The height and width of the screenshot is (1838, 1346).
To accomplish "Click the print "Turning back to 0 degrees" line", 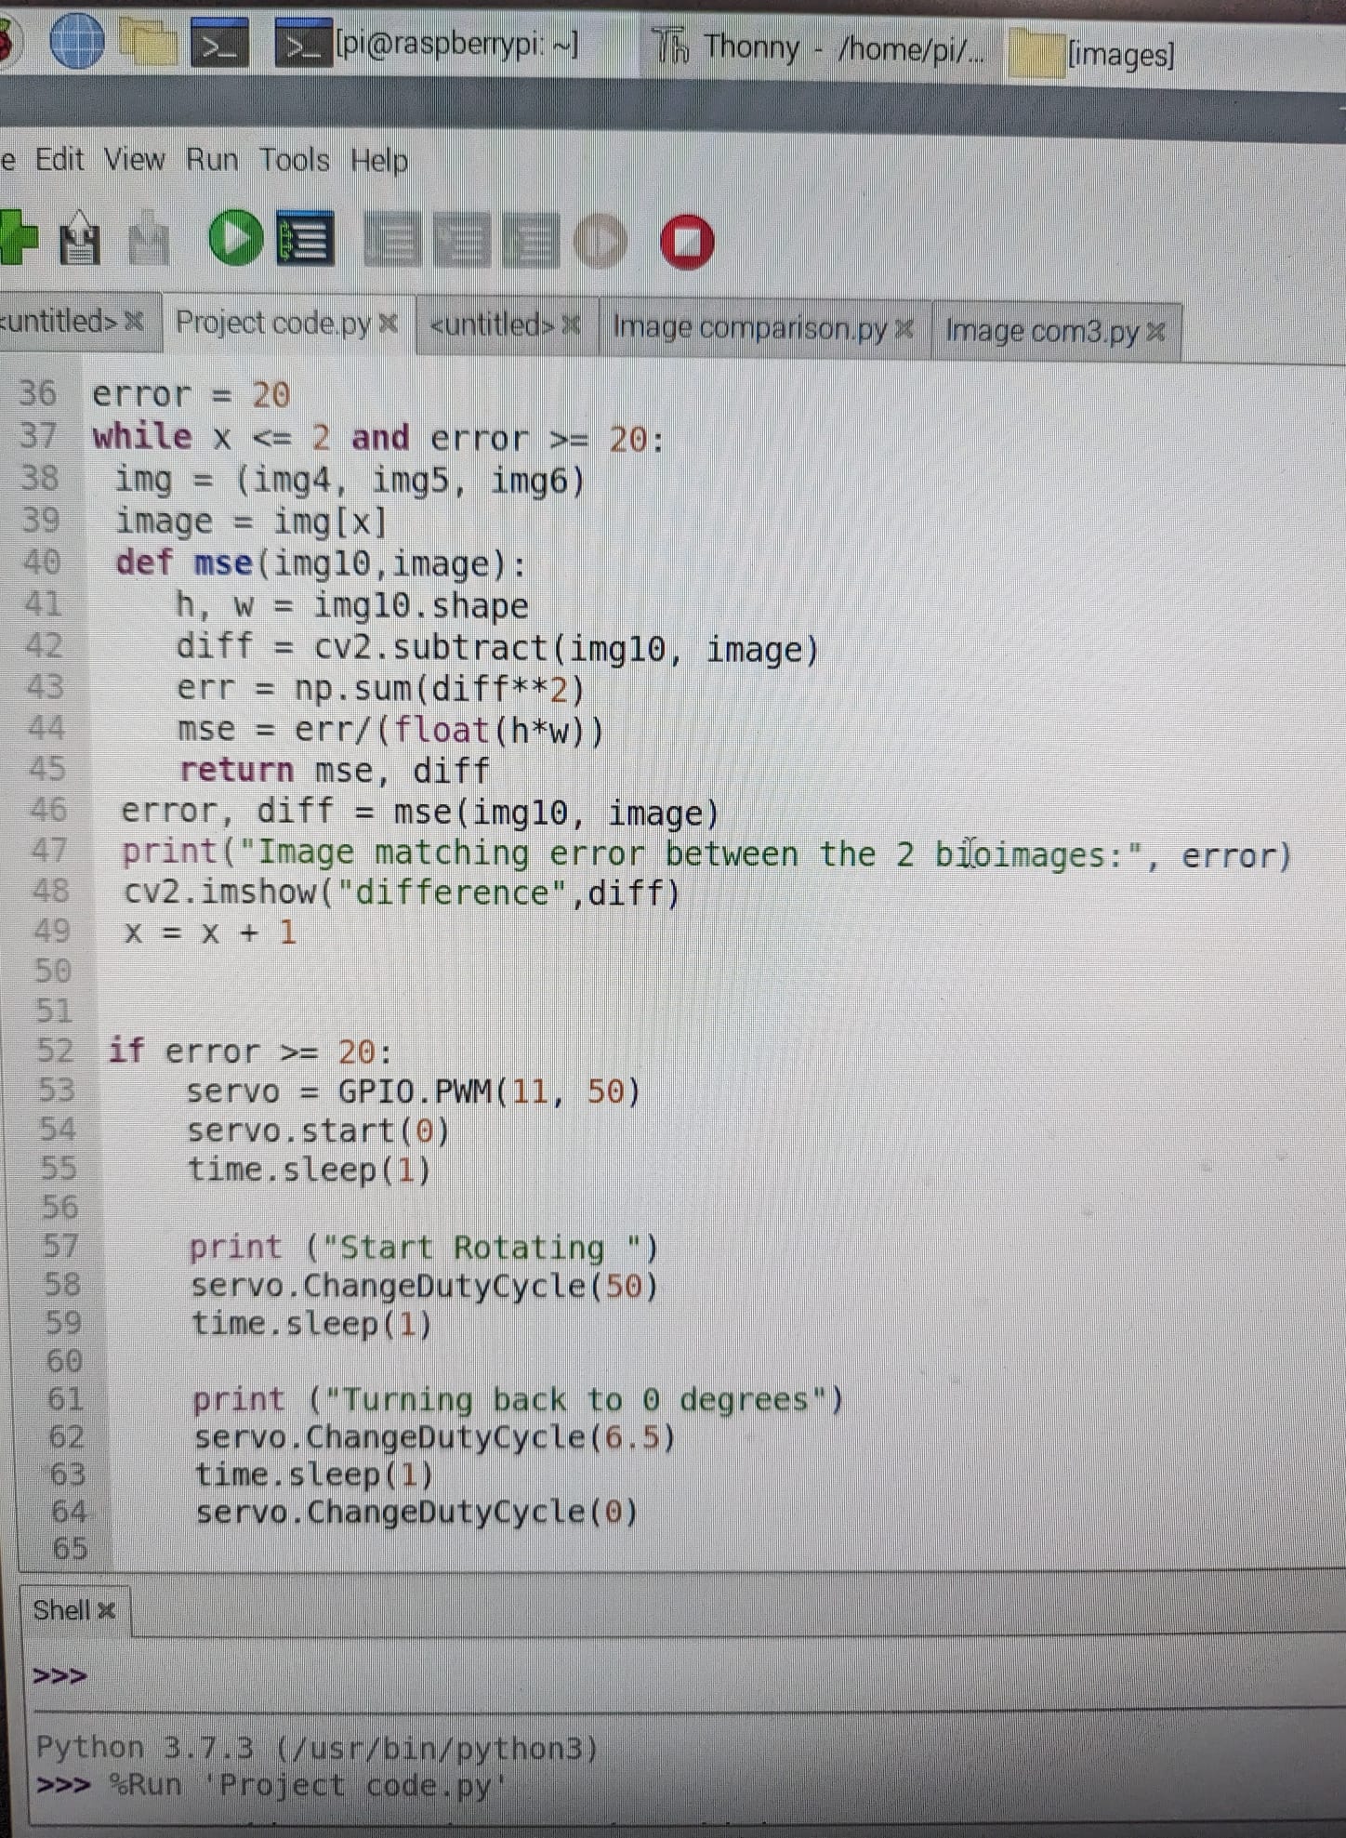I will point(518,1399).
